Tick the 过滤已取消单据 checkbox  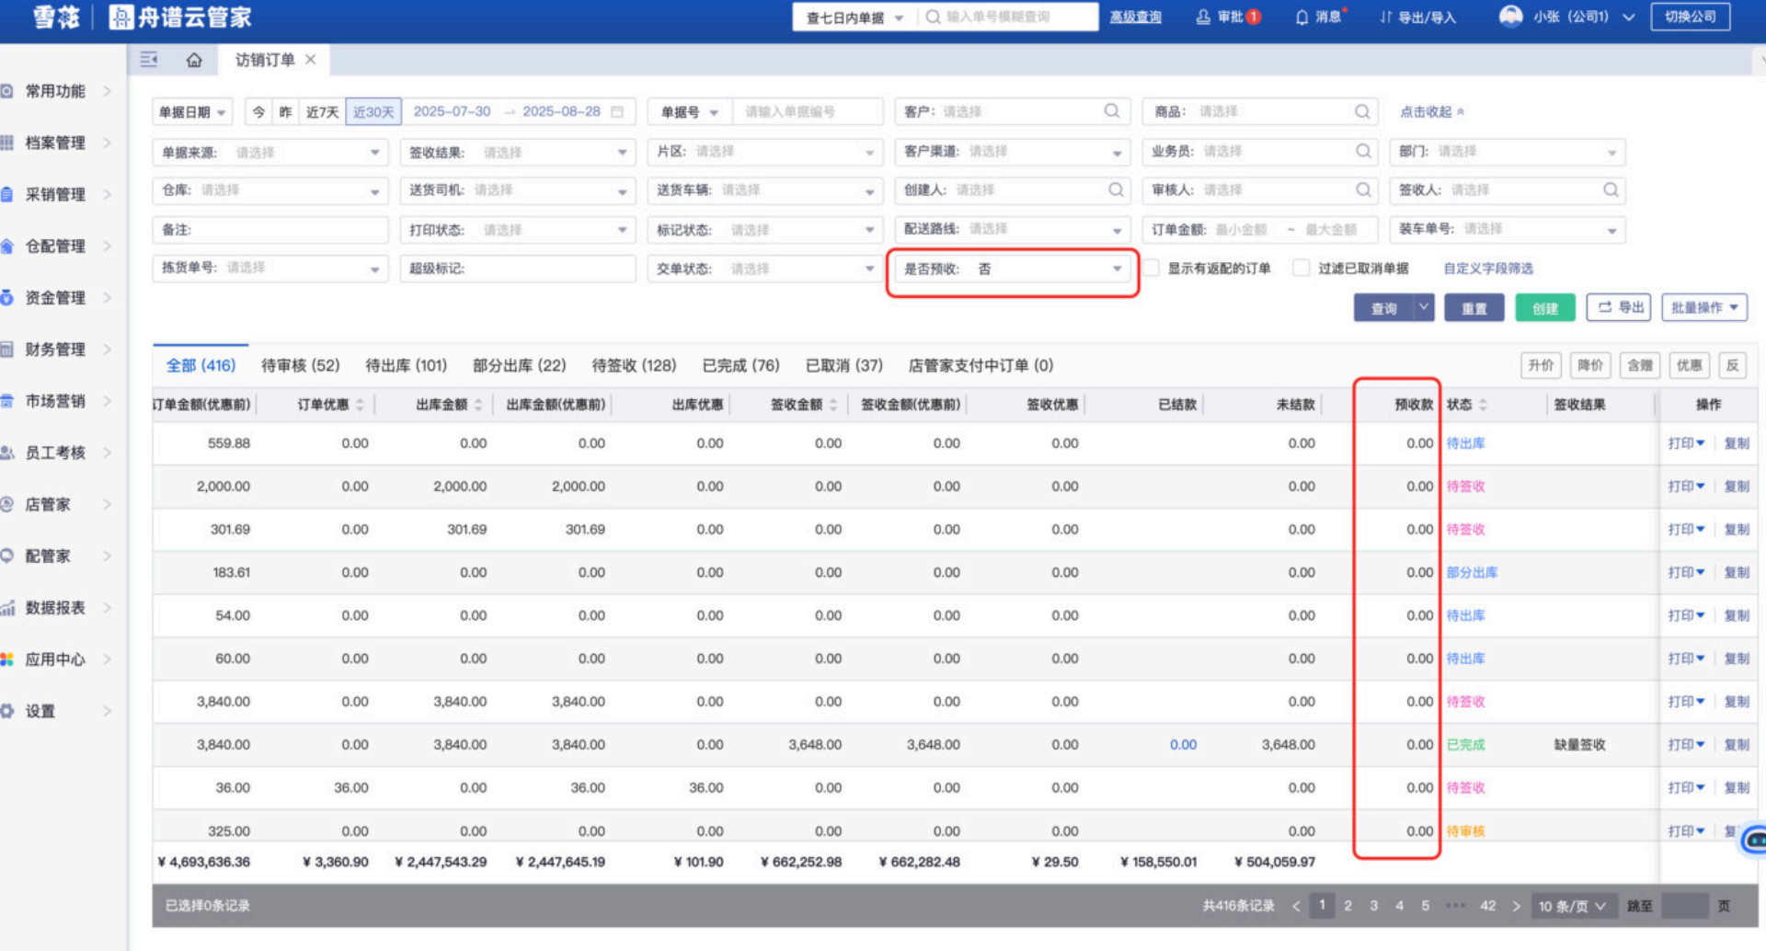point(1302,268)
